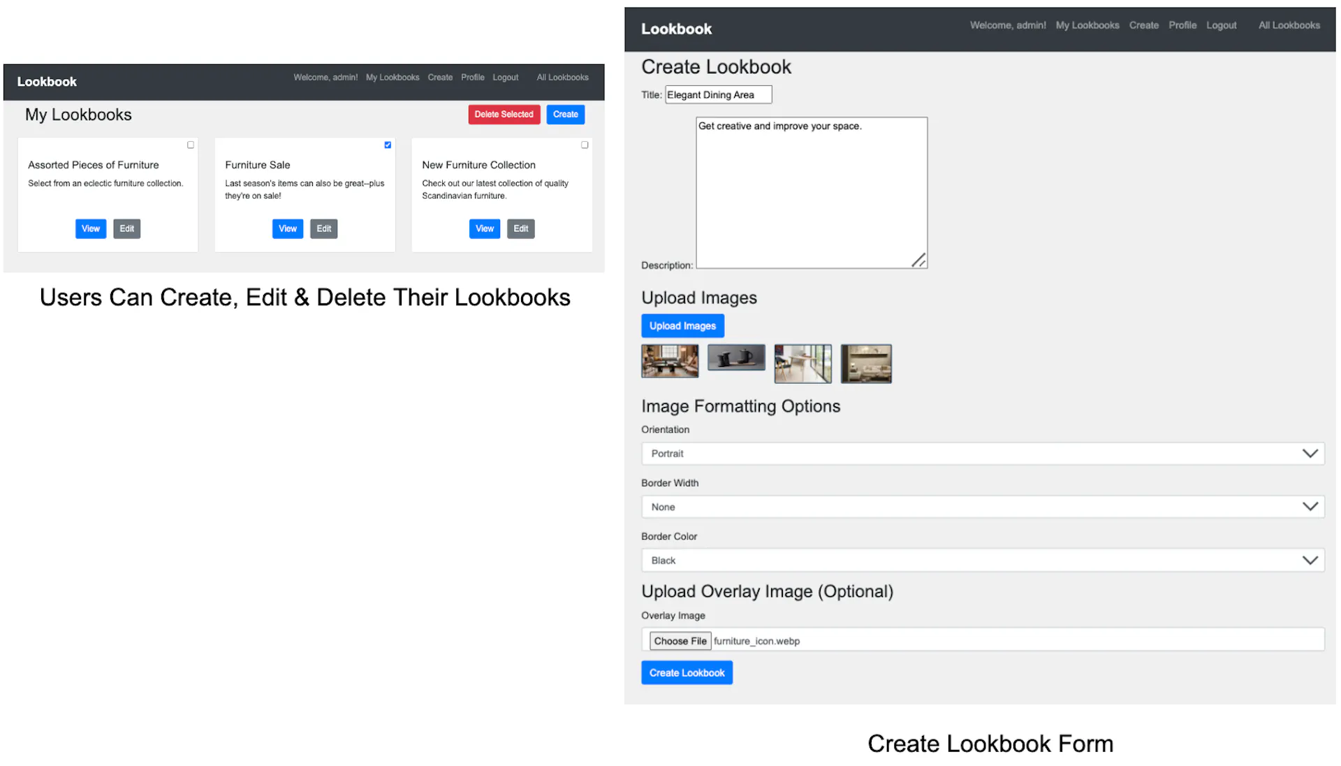Select the third thumbnail with bright window room
Image resolution: width=1341 pixels, height=766 pixels.
(x=803, y=363)
